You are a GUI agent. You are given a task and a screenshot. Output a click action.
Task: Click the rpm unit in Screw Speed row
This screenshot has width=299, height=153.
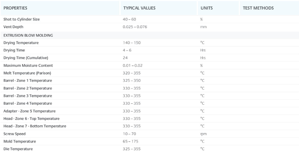click(203, 134)
